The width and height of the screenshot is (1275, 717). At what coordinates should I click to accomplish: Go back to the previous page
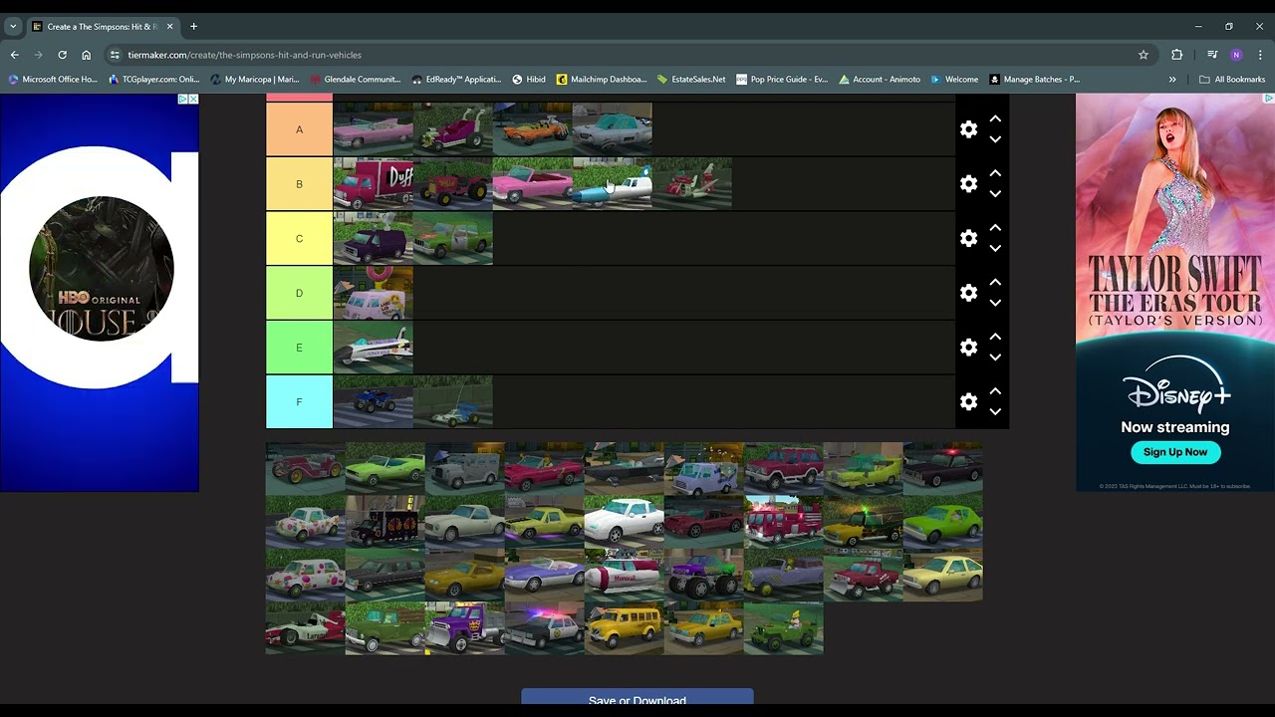(x=14, y=55)
